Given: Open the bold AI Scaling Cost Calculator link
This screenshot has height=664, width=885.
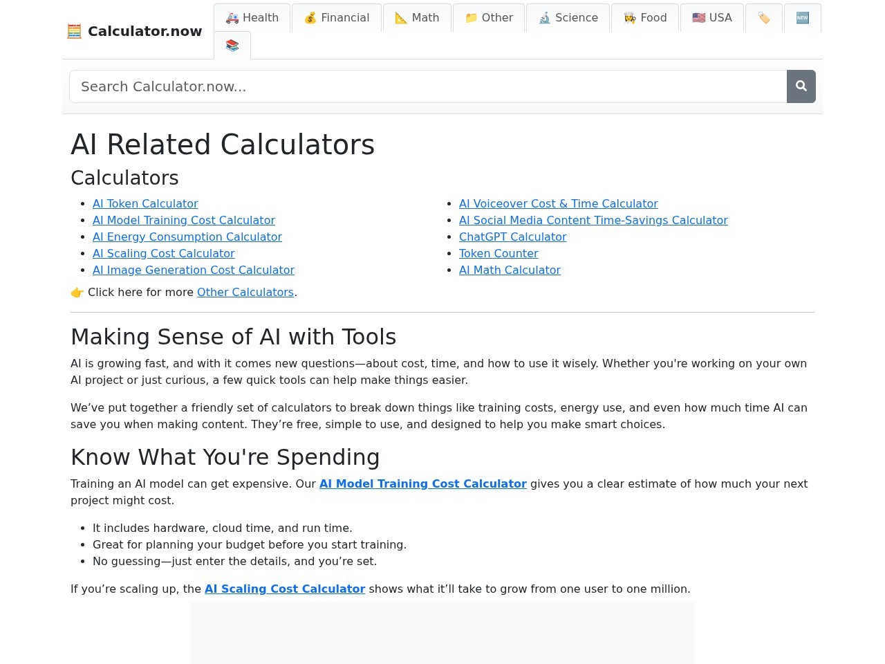Looking at the screenshot, I should [x=285, y=589].
